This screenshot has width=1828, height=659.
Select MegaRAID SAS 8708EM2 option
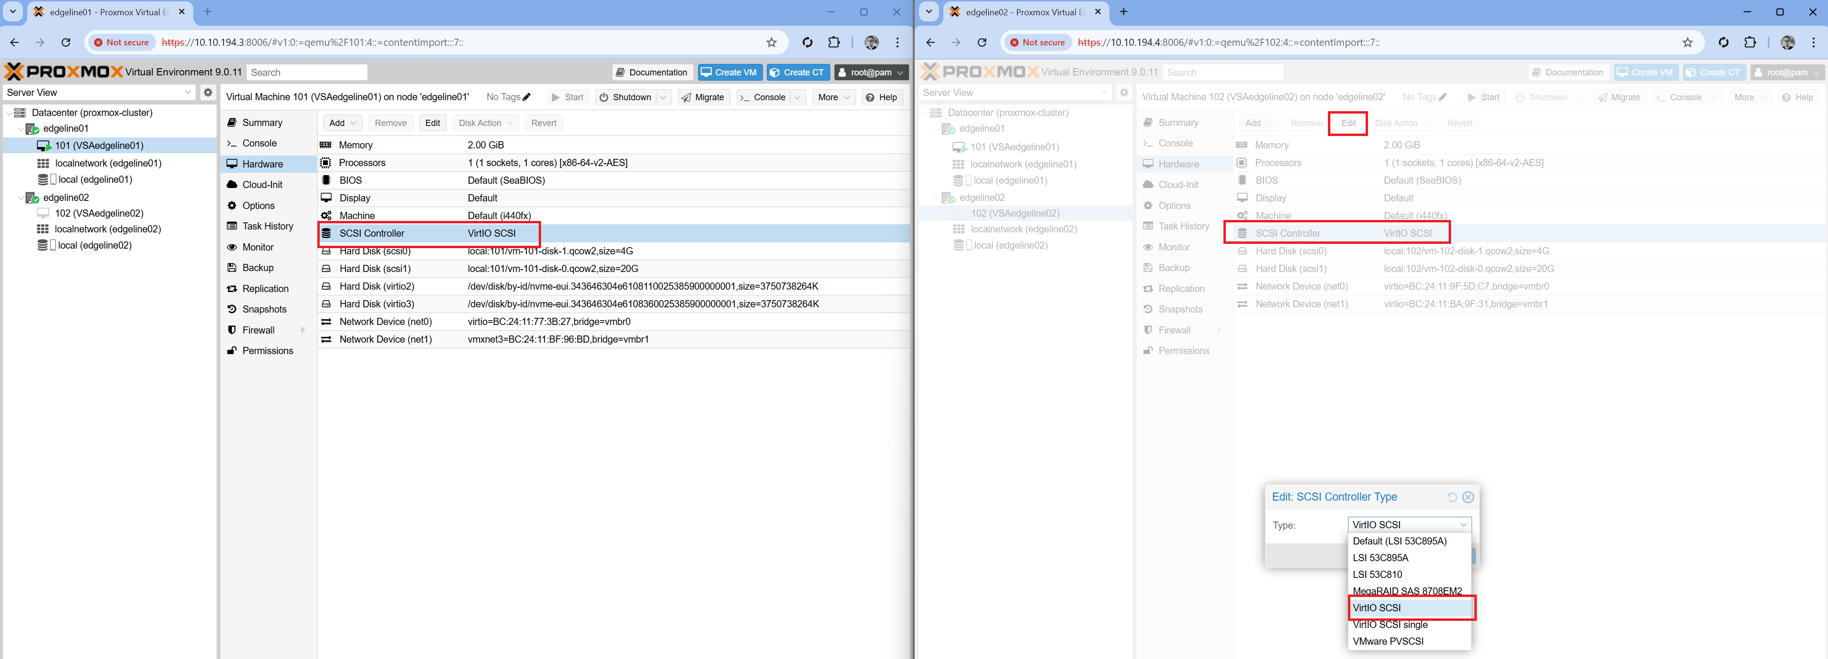click(1410, 591)
